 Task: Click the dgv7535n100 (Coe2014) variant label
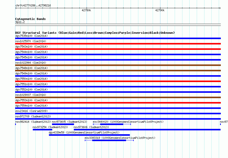point(32,36)
